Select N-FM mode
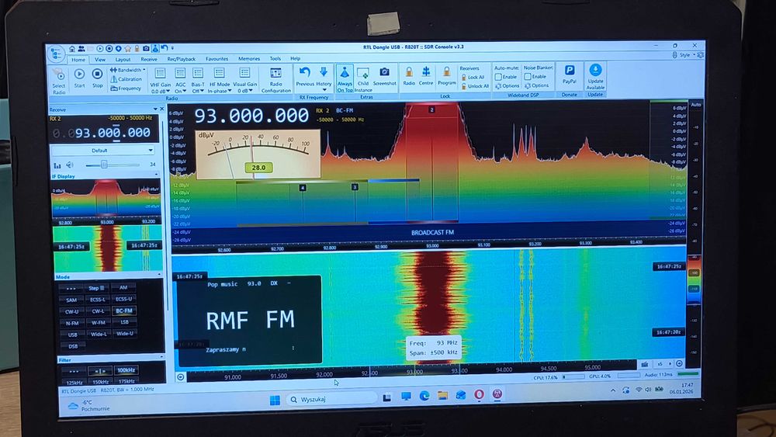The image size is (776, 437). coord(72,323)
